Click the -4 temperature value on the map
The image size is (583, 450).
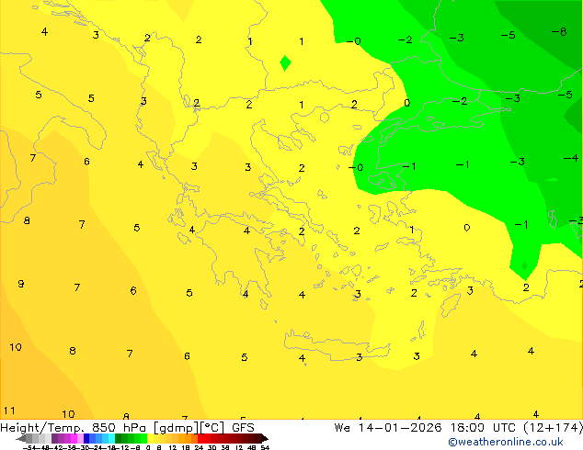click(x=571, y=159)
